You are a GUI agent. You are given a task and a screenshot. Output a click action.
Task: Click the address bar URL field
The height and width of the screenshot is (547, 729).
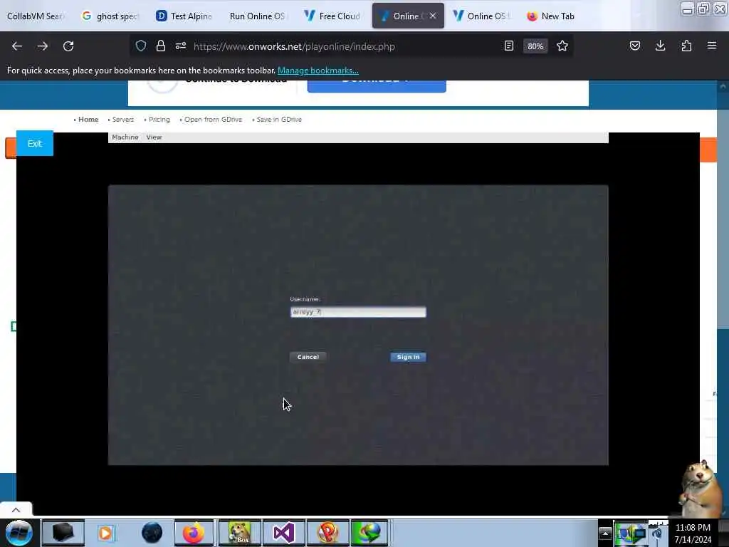coord(344,46)
